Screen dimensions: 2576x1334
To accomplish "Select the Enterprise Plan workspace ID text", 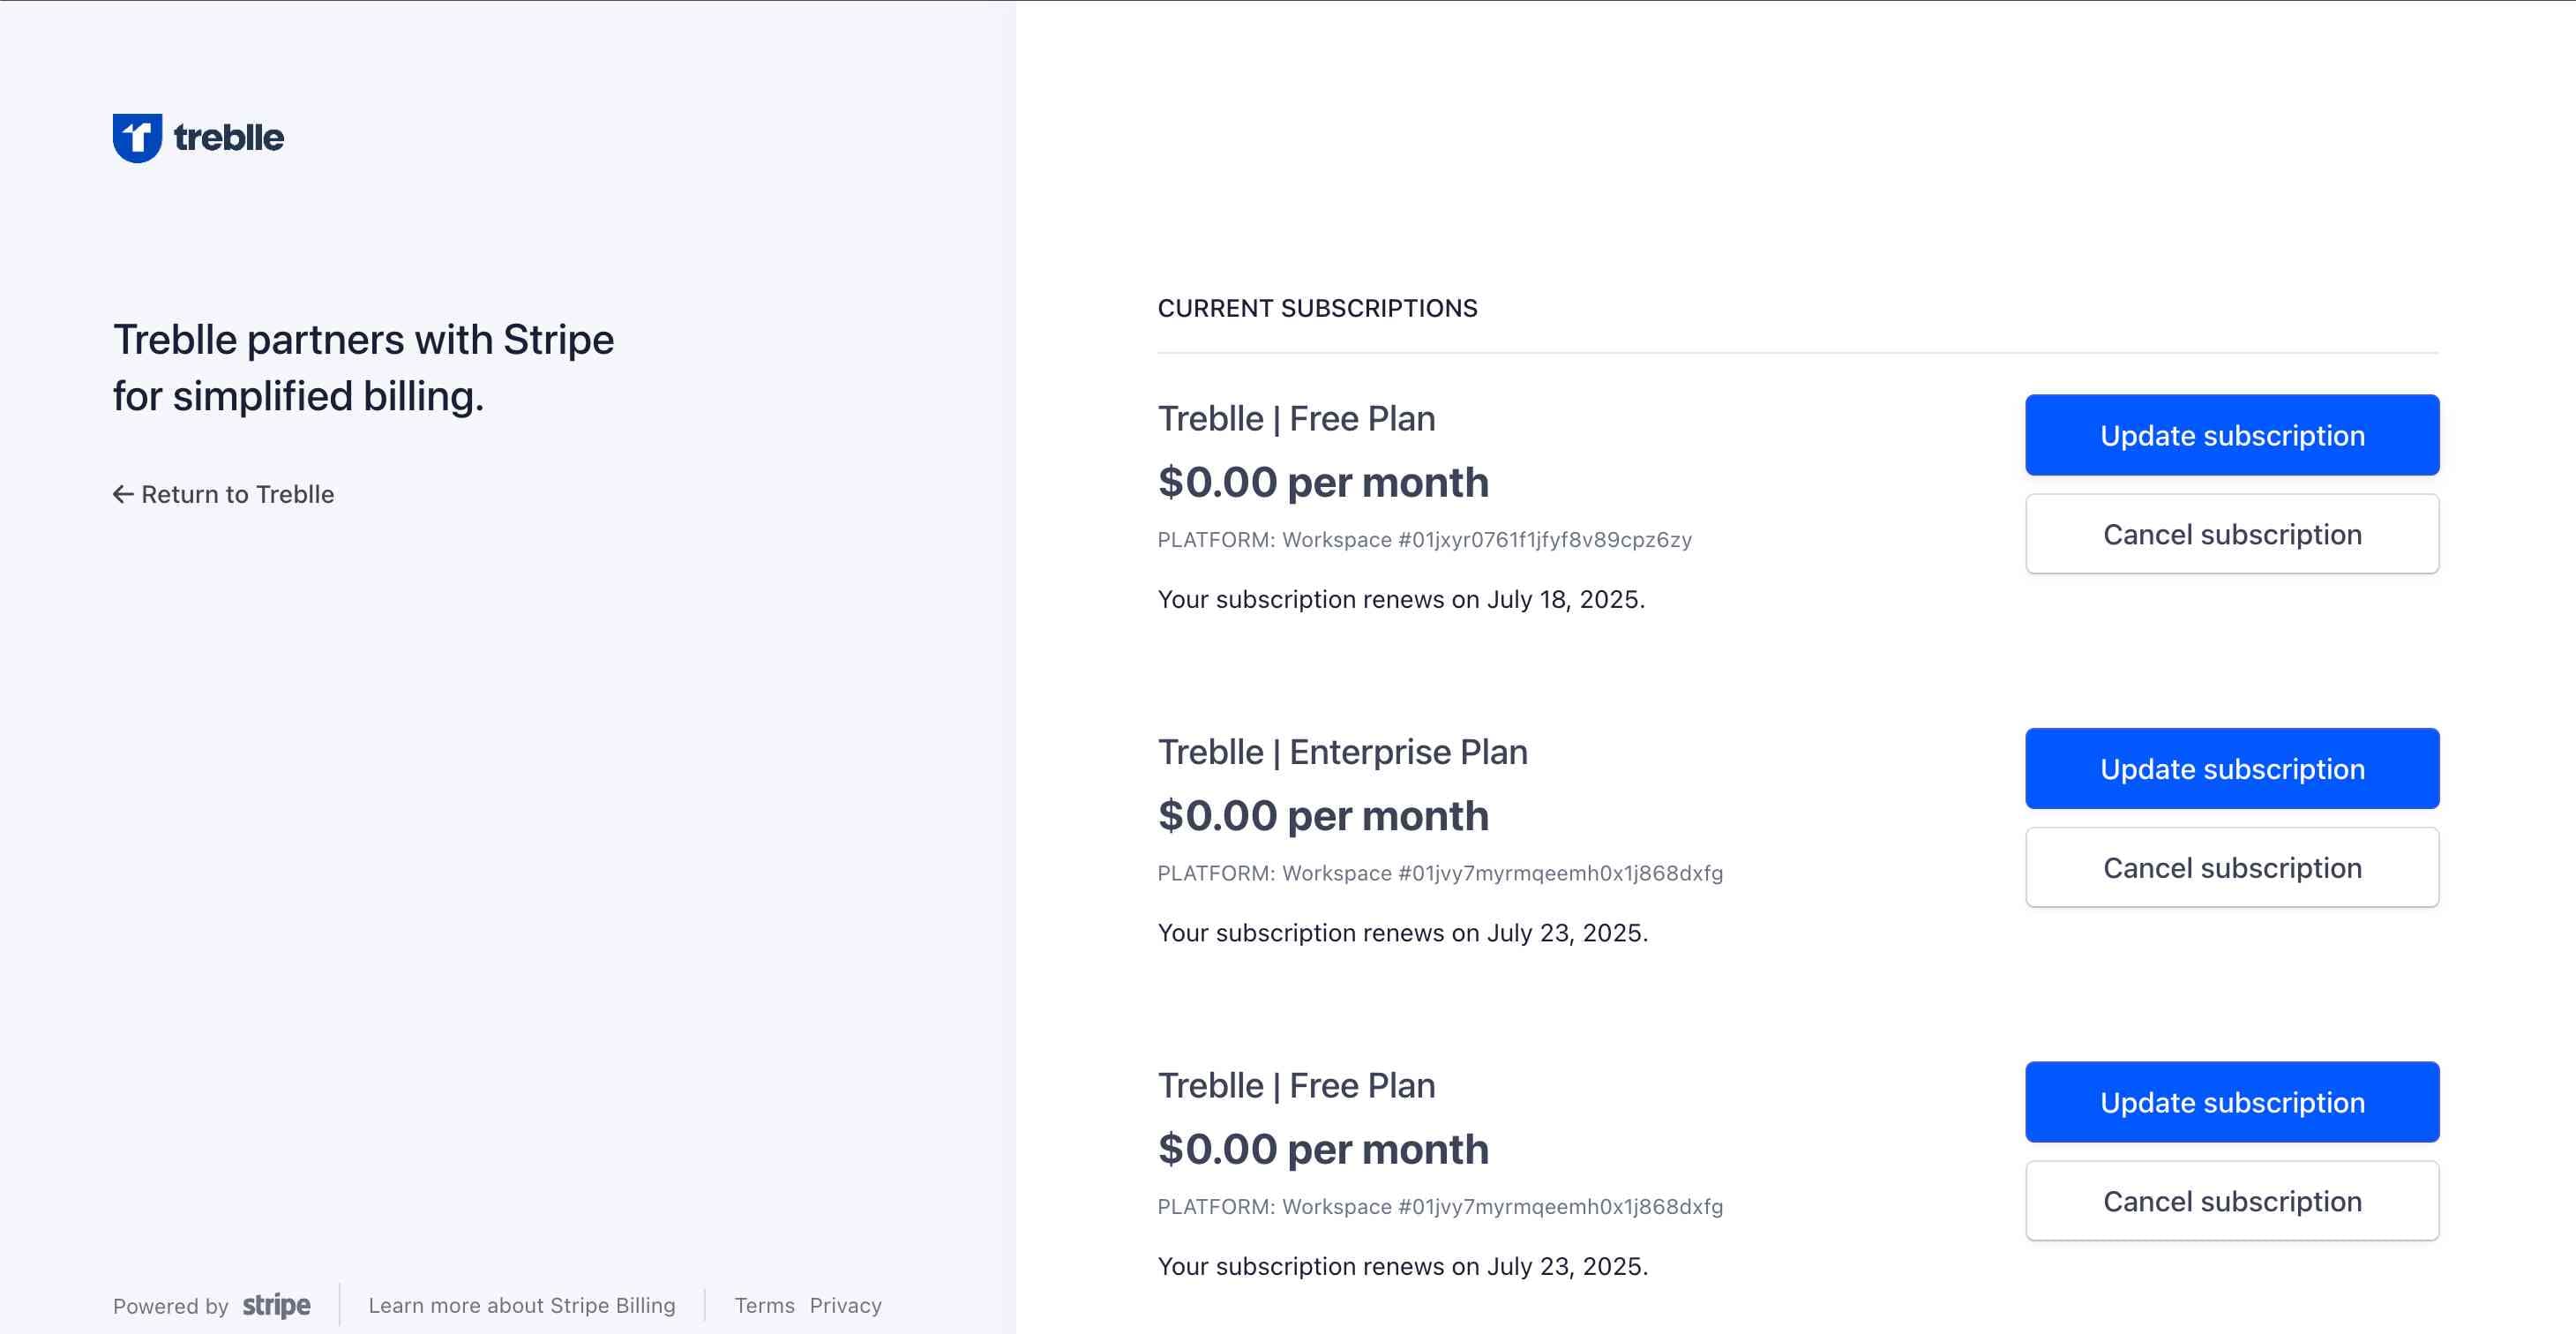I will pos(1440,872).
